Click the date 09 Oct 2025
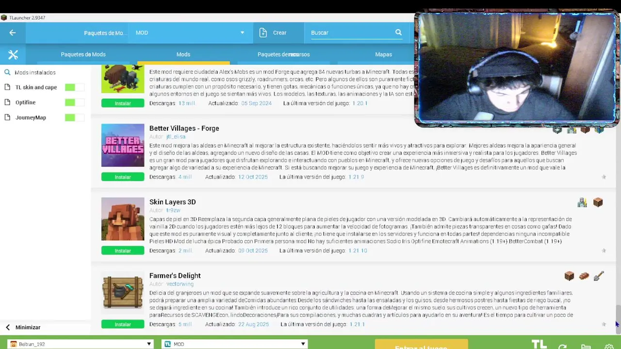The height and width of the screenshot is (349, 621). click(x=253, y=251)
